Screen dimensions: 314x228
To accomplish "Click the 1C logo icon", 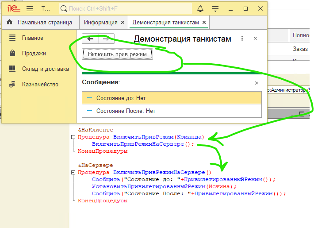I will tap(14, 8).
